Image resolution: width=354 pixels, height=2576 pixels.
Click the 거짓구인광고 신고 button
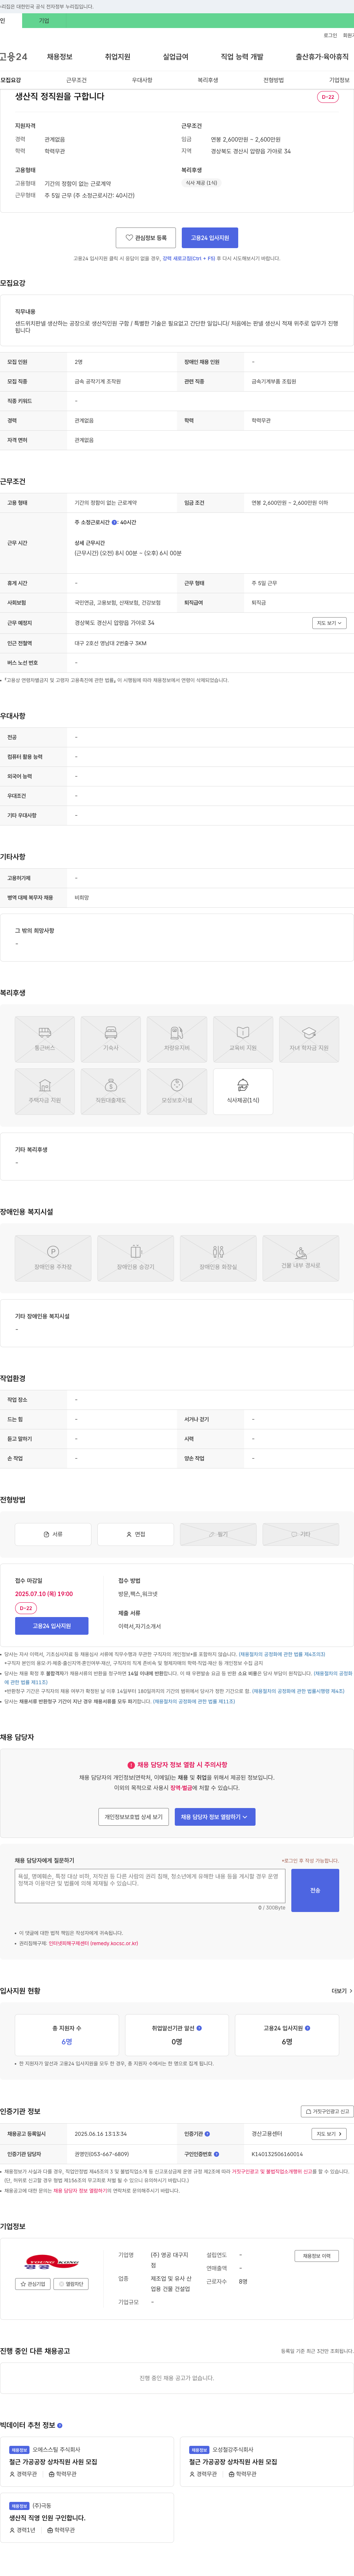click(x=327, y=2111)
